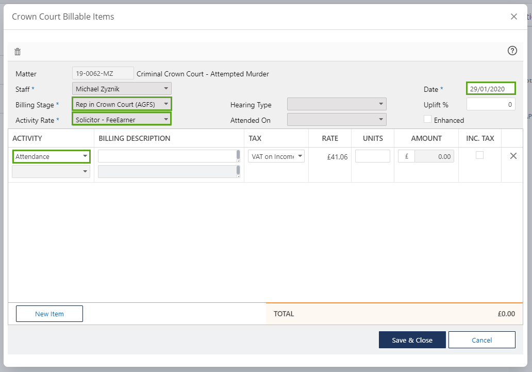Viewport: 532px width, 372px height.
Task: Close the Crown Court Billable Items dialog
Action: point(513,17)
